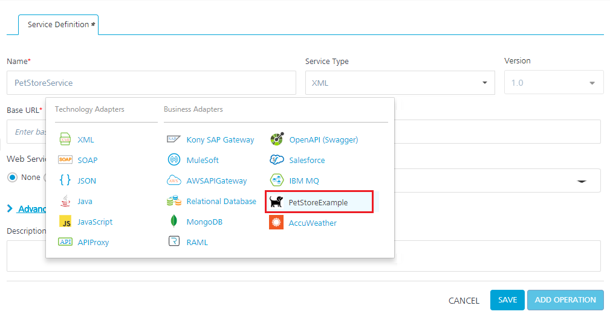Pick the Salesforce cloud icon
This screenshot has height=323, width=610.
click(x=277, y=160)
